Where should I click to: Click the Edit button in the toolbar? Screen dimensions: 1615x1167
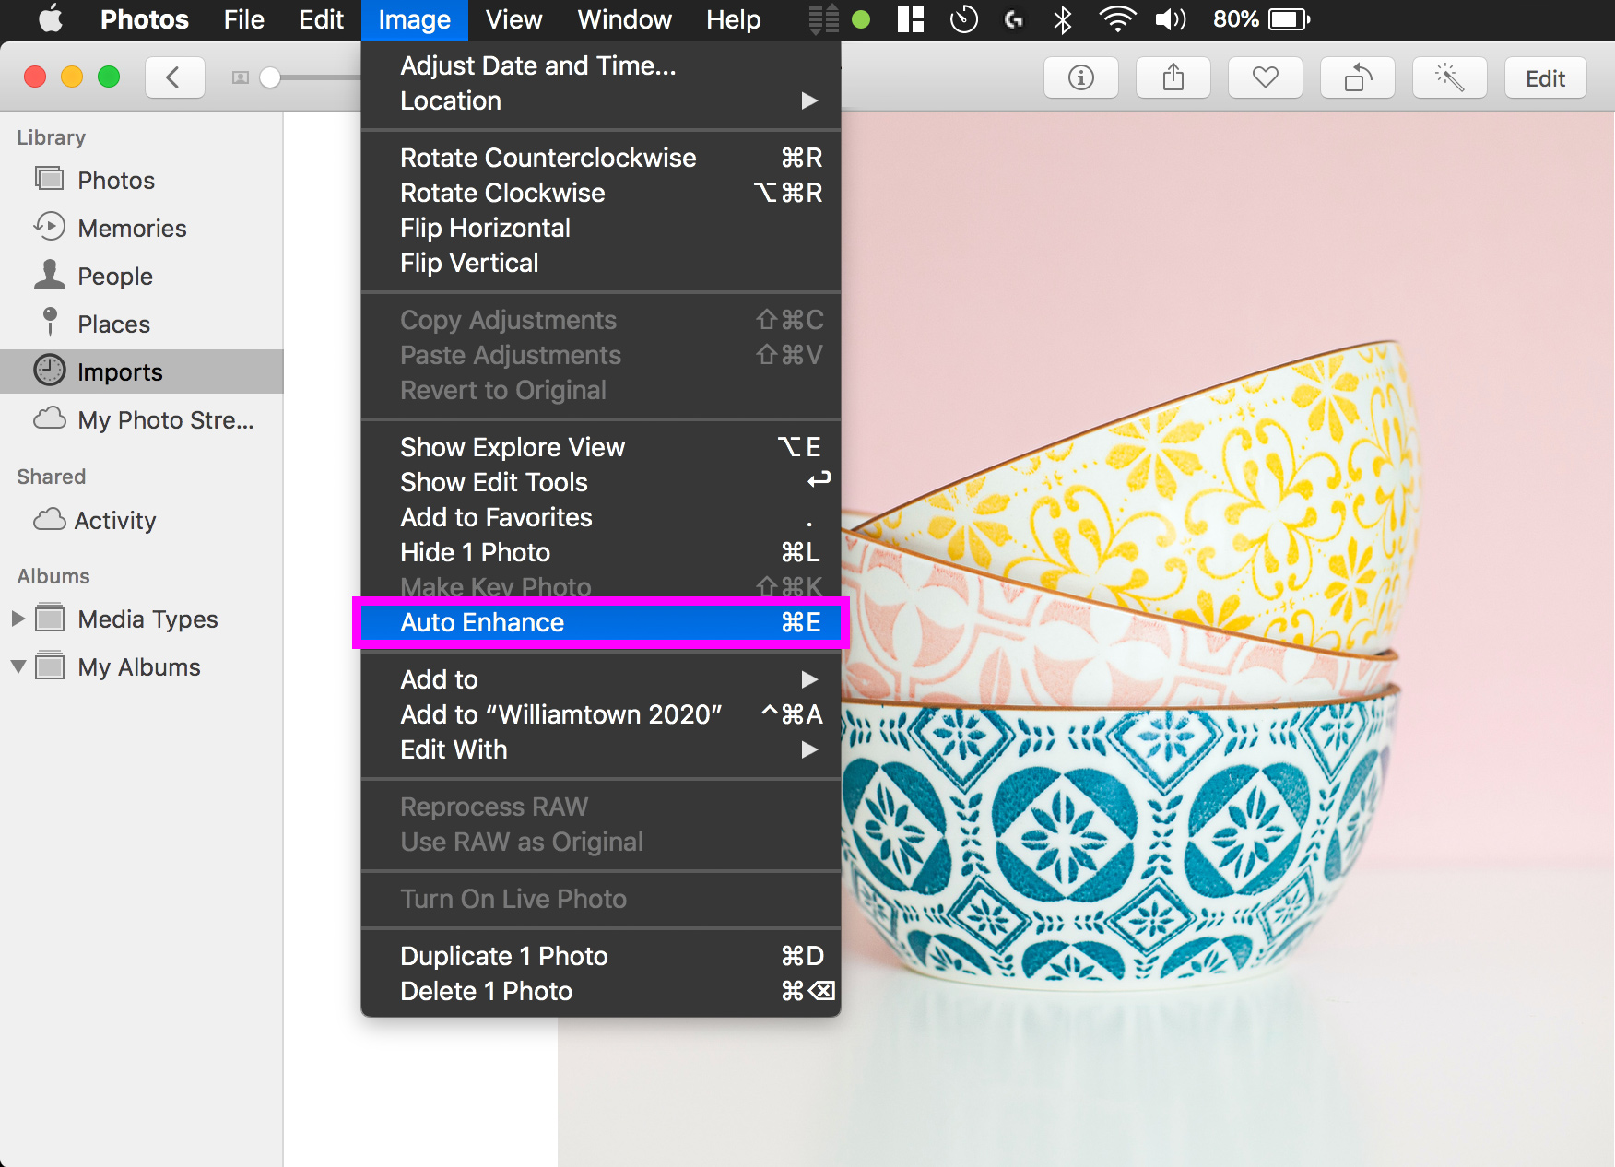click(x=1545, y=77)
